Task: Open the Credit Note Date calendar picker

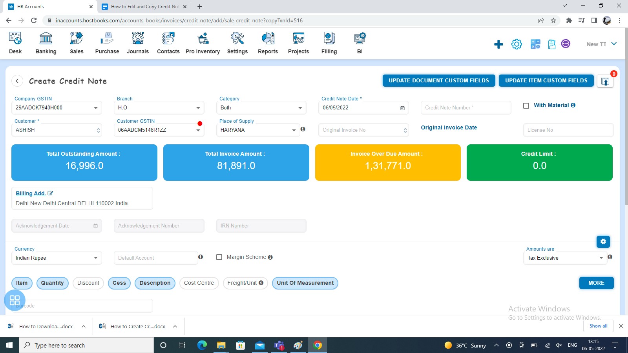Action: pos(402,108)
